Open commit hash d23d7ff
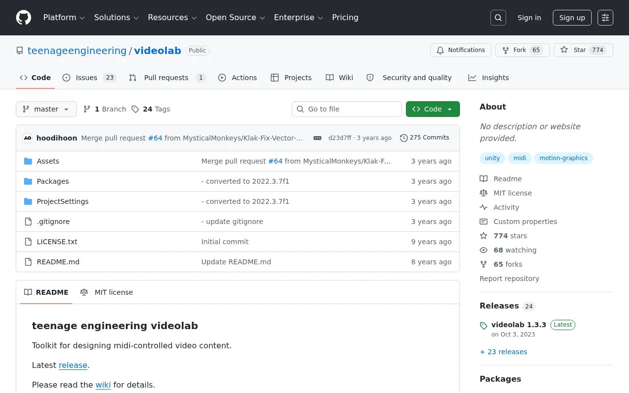Viewport: 629px width, 393px height. pos(340,138)
